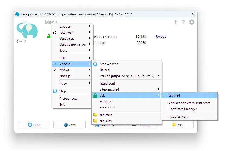Click the folder icon beside dir: alias

point(95,121)
